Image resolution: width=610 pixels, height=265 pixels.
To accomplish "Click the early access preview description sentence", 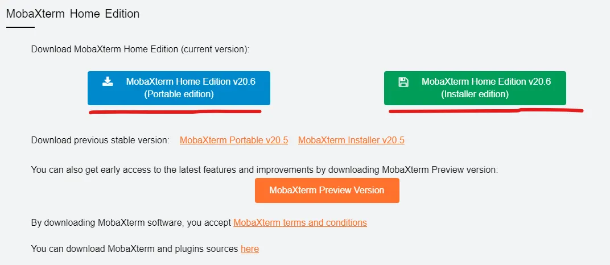I will pos(264,169).
